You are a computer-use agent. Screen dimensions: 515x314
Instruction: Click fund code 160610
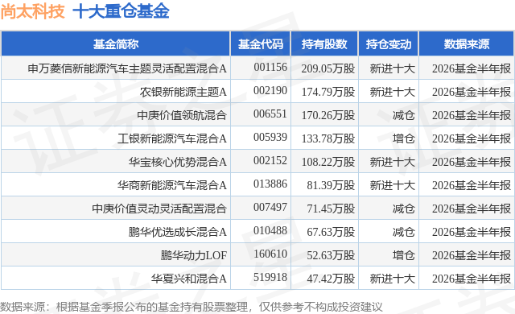tap(270, 254)
